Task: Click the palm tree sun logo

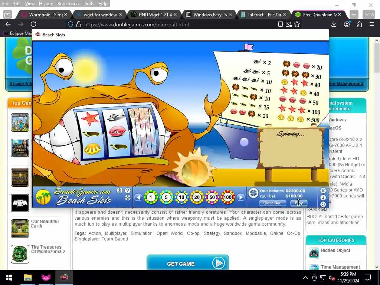Action: click(x=43, y=197)
